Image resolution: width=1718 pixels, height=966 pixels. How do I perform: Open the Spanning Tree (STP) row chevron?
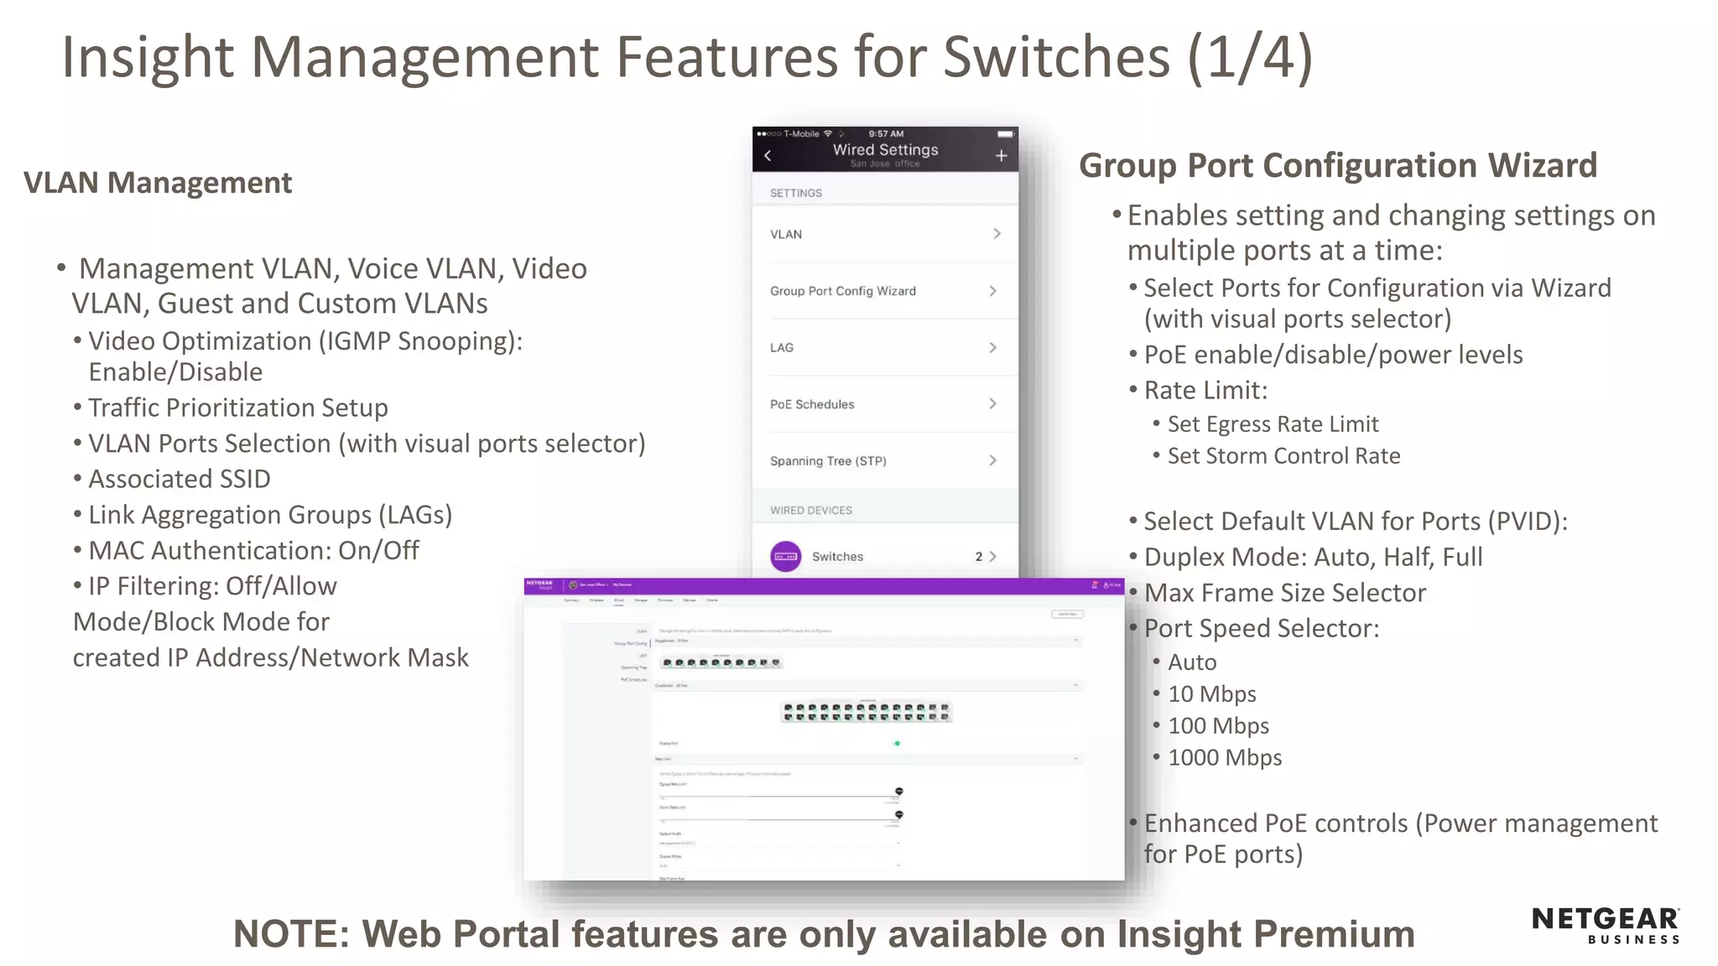tap(993, 460)
